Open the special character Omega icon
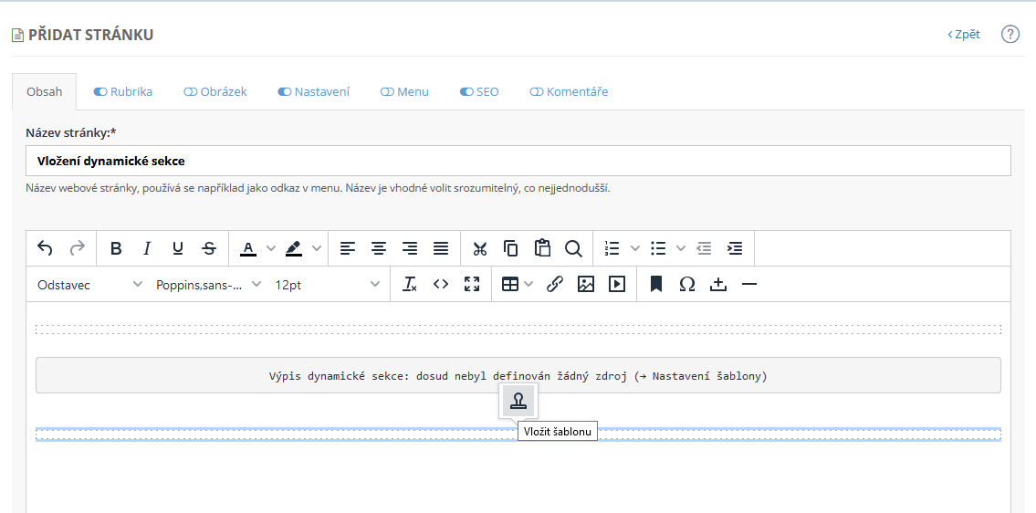This screenshot has width=1036, height=513. point(687,285)
